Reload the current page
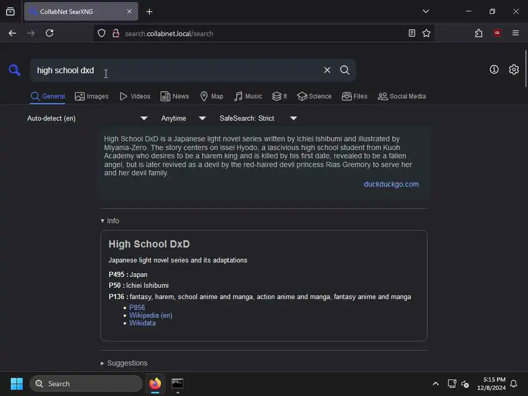 point(49,33)
